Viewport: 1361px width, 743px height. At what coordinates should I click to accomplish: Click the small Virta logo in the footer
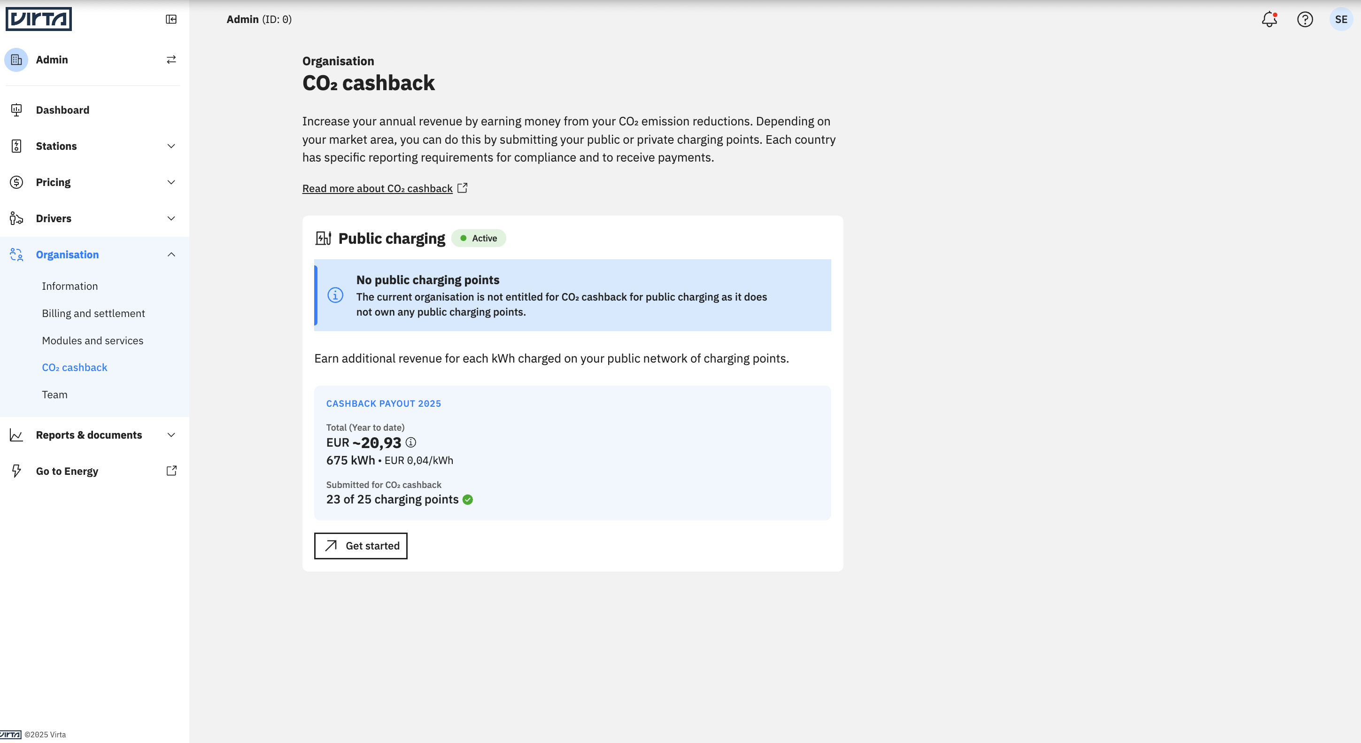click(10, 735)
